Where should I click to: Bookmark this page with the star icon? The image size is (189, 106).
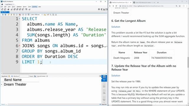(180, 6)
